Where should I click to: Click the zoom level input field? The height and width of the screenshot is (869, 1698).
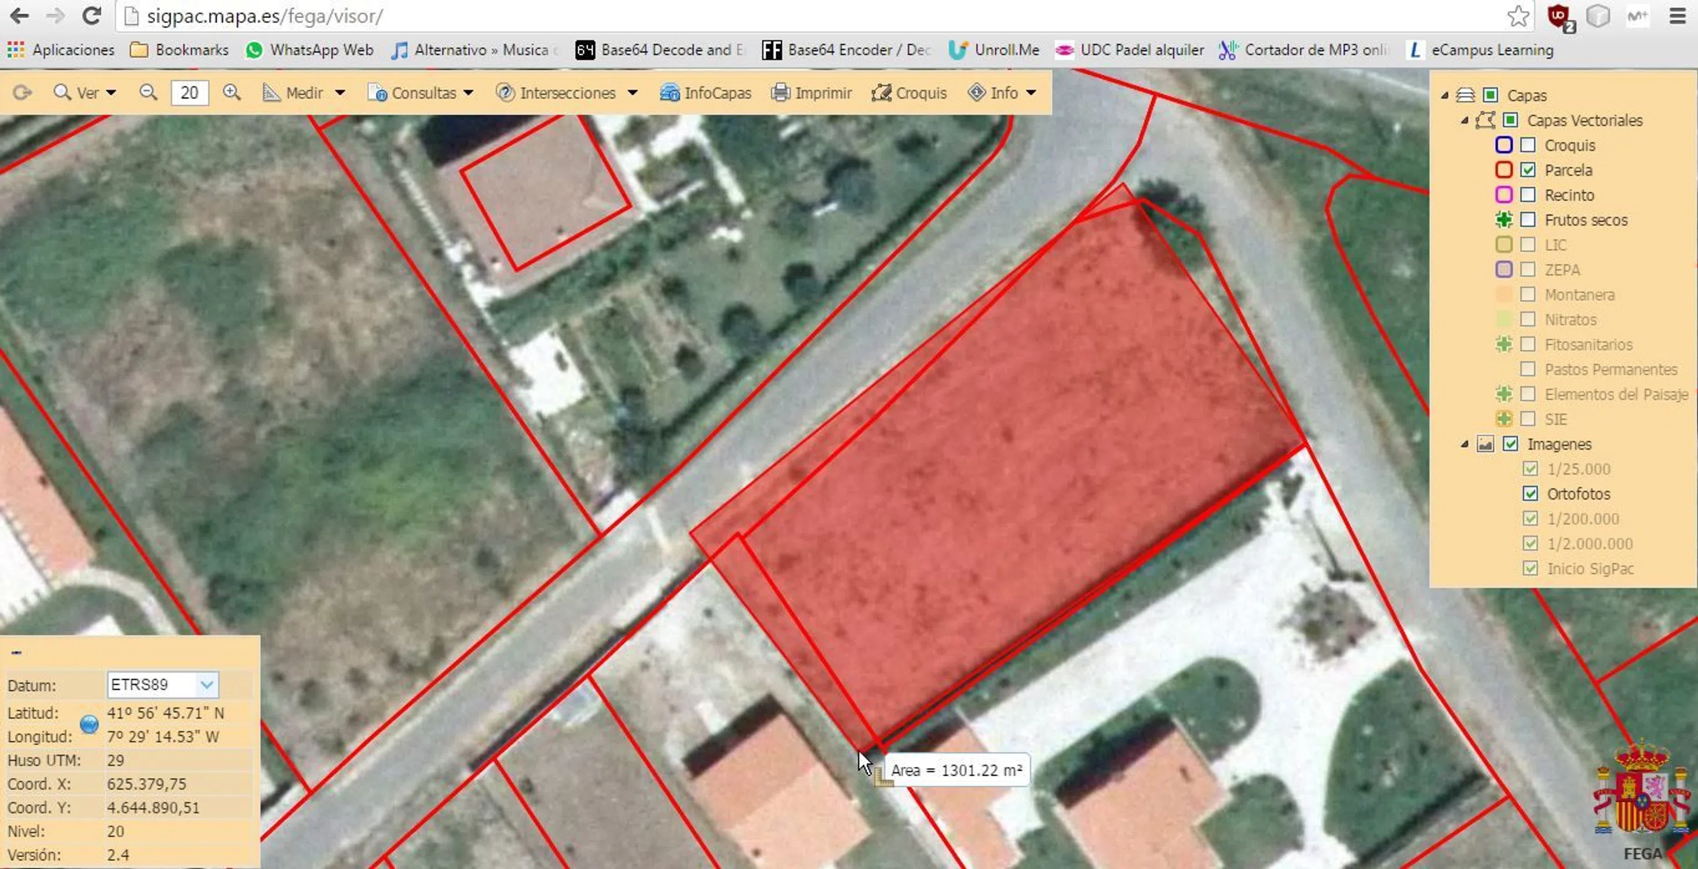coord(189,93)
